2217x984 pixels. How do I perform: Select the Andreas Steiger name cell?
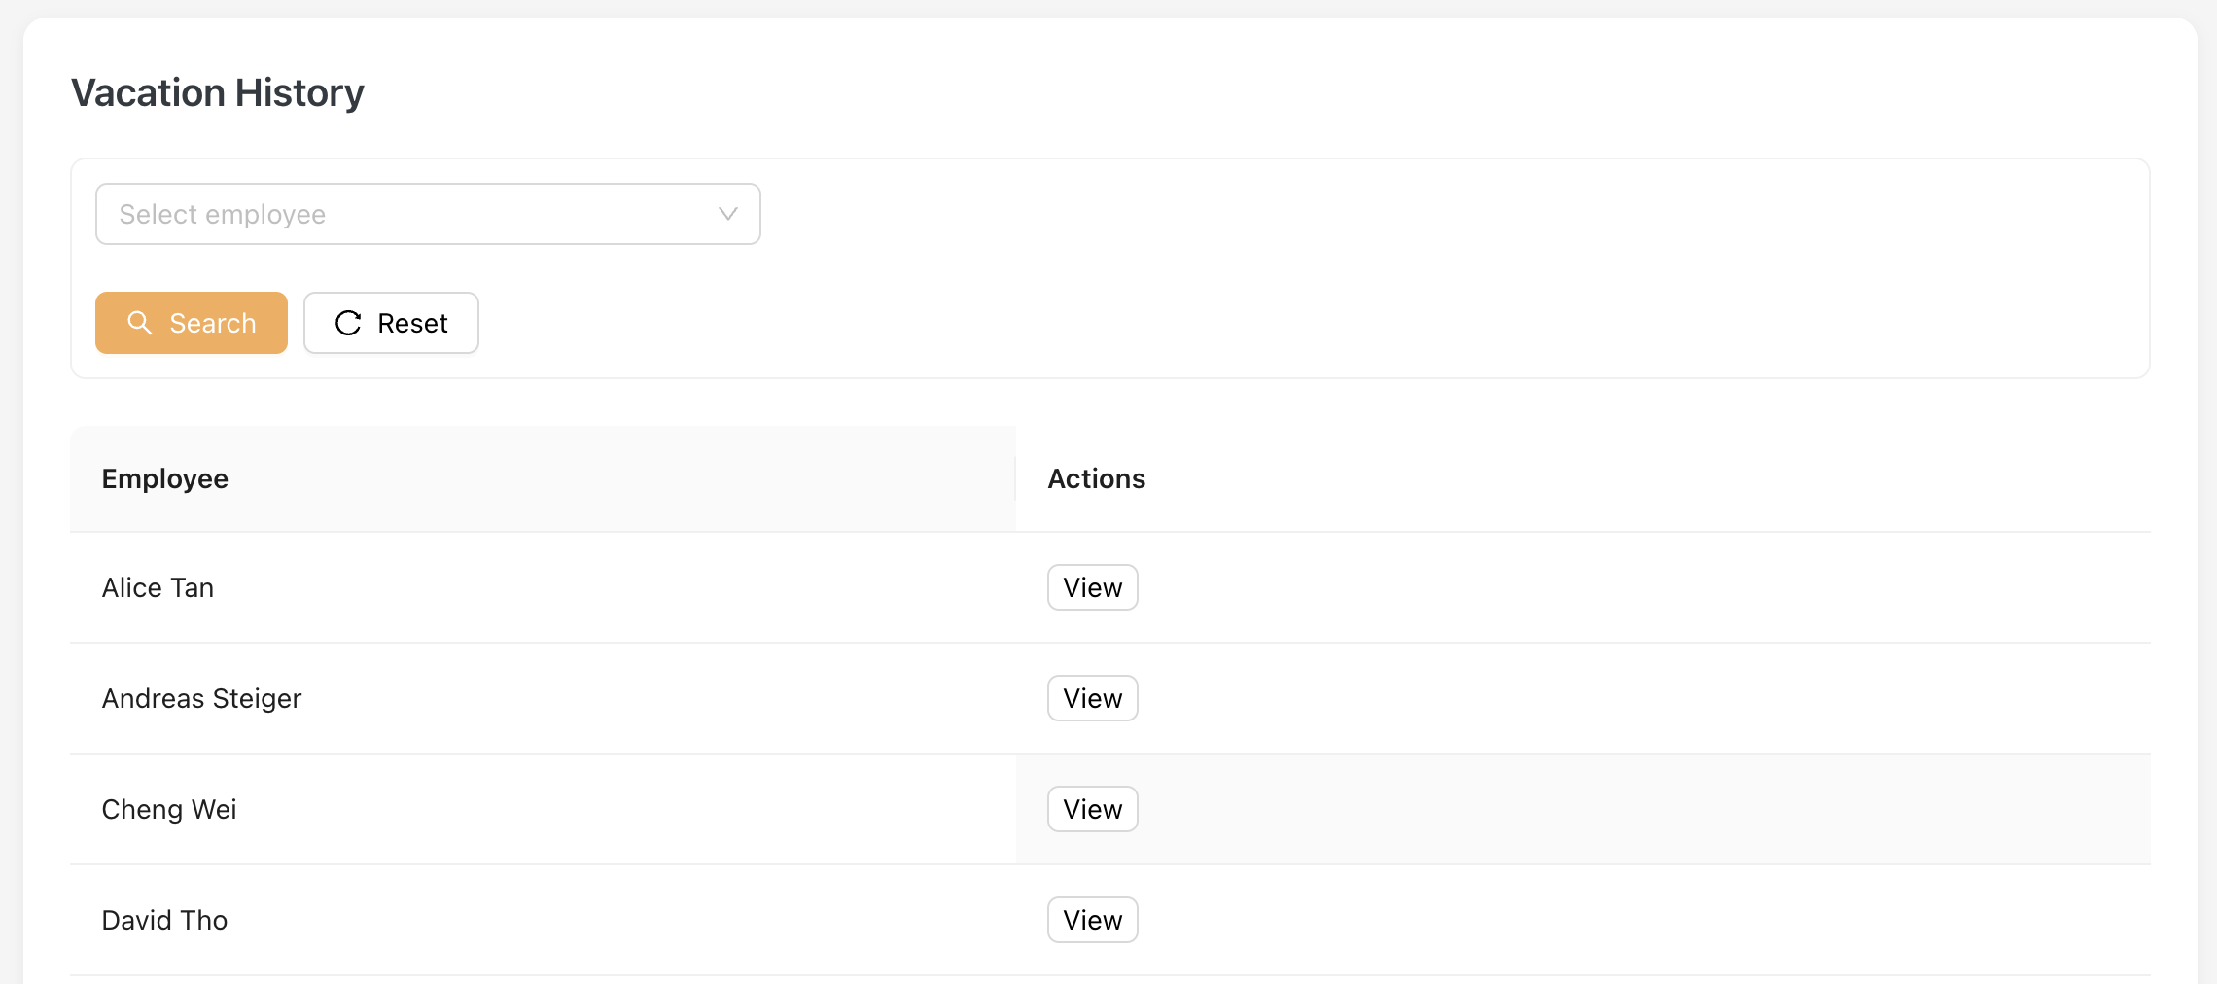click(x=201, y=698)
